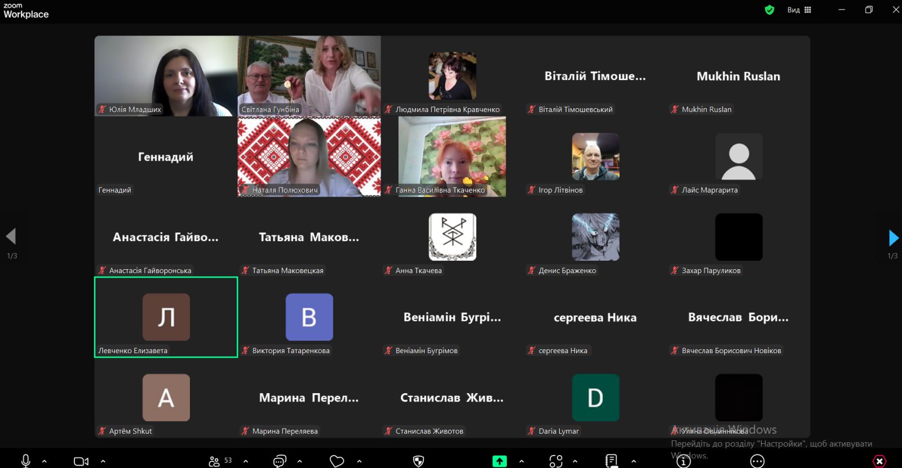Viewport: 902px width, 468px height.
Task: Click Денис Браженко anime avatar
Action: (595, 237)
